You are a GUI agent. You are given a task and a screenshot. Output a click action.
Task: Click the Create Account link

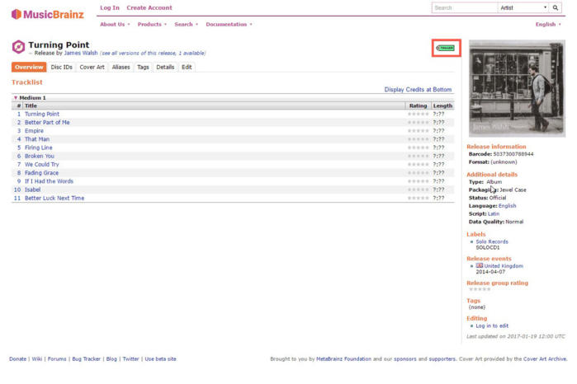[x=149, y=7]
